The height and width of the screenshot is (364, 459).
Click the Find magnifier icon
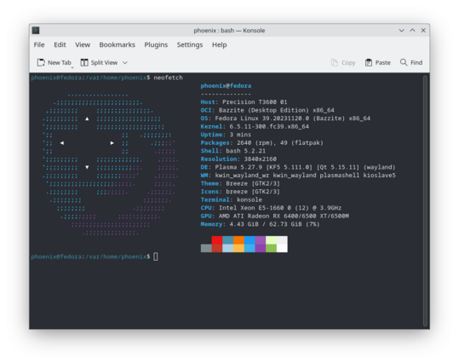pos(404,62)
